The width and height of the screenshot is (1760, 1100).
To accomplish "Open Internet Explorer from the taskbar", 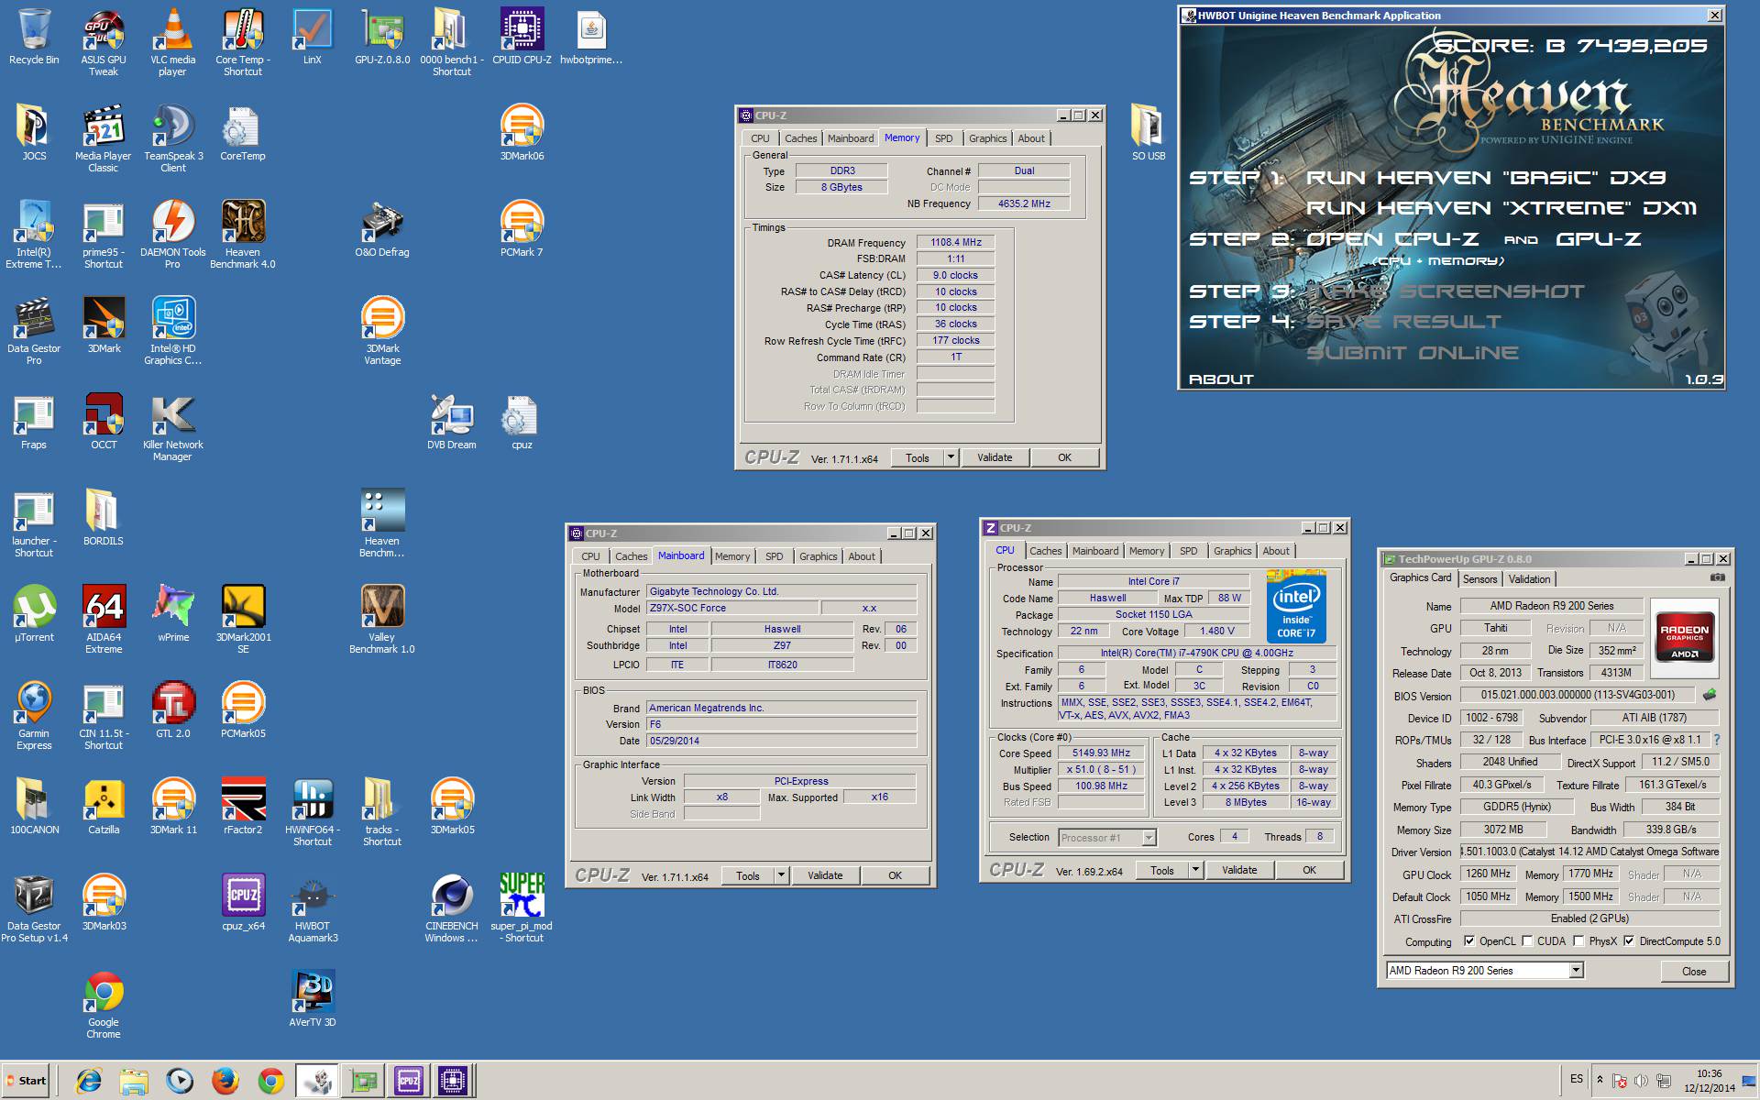I will (x=89, y=1082).
